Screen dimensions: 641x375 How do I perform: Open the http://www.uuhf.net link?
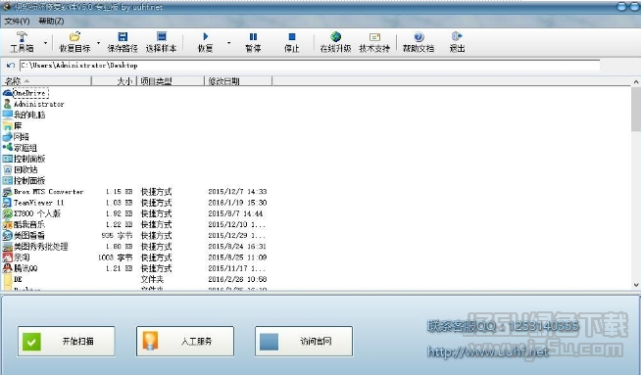click(x=488, y=352)
